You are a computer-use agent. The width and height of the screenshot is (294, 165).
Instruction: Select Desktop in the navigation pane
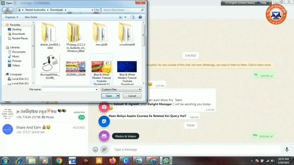[17, 29]
